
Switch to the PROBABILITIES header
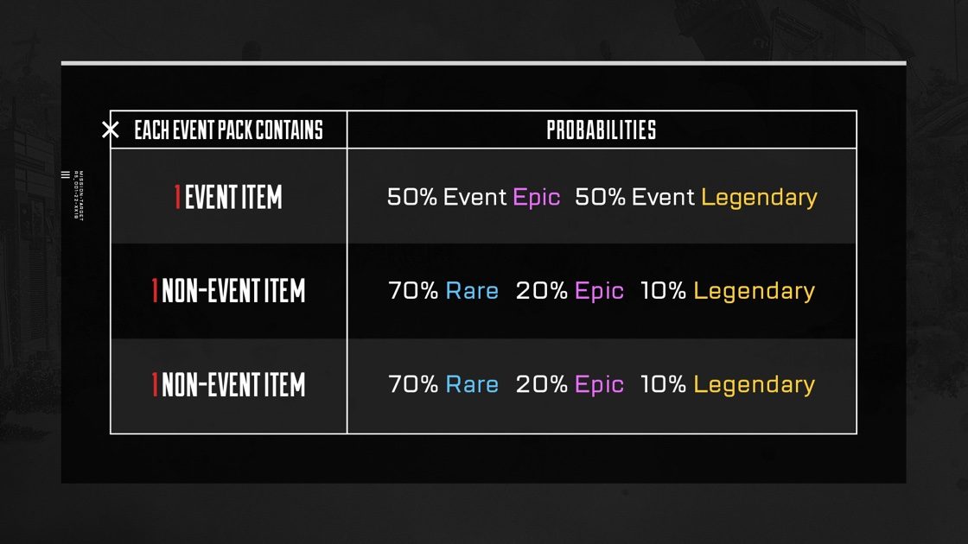(x=602, y=130)
